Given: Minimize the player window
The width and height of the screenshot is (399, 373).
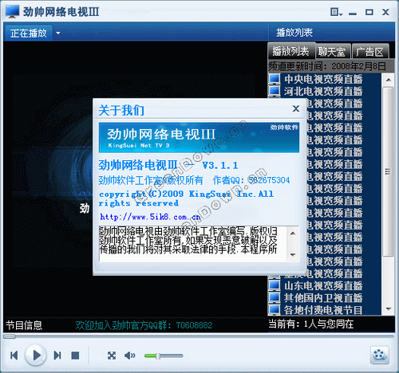Looking at the screenshot, I should [x=353, y=13].
